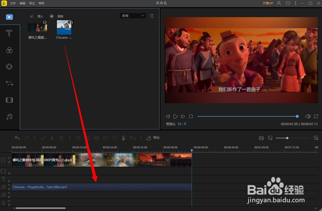
Task: Click the 00:00:24.00 timecode on ruler
Action: (x=110, y=147)
